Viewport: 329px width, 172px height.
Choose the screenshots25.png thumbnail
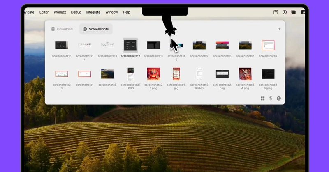(x=153, y=74)
